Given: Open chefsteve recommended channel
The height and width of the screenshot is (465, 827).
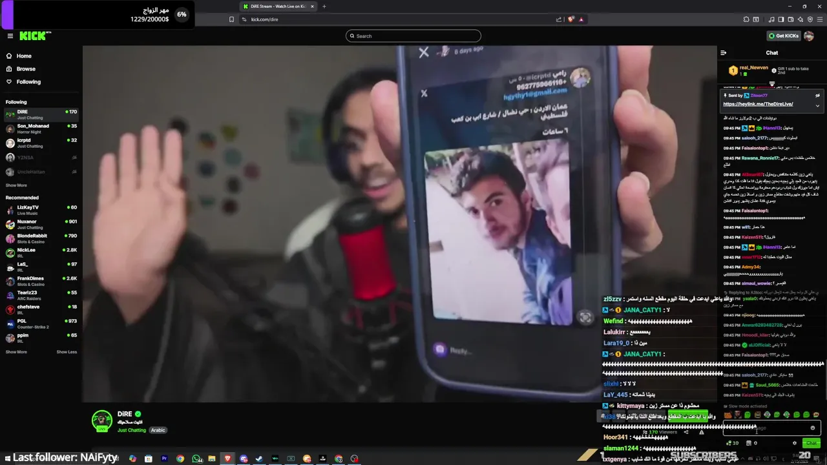Looking at the screenshot, I should point(41,309).
